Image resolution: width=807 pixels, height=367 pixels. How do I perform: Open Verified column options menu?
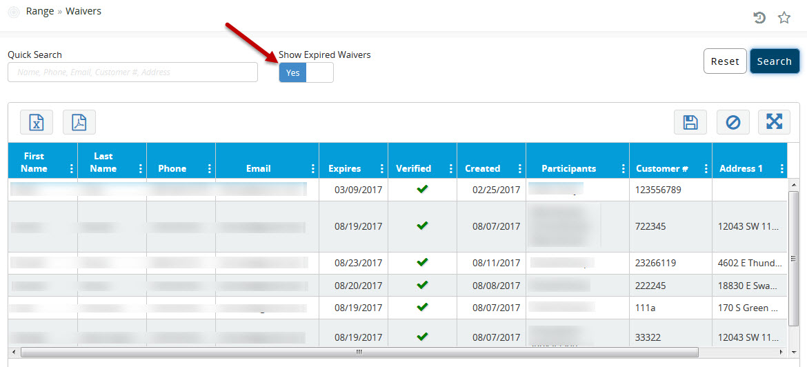coord(451,169)
